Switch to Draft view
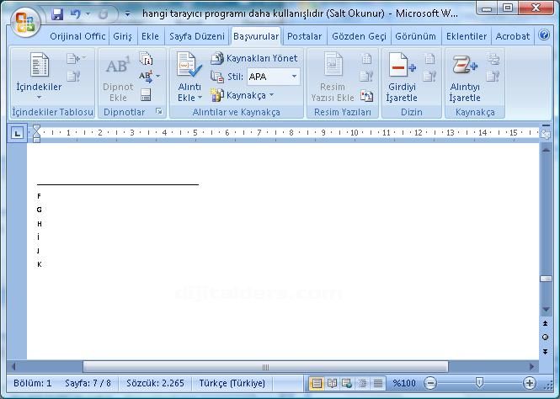Viewport: 560px width, 399px height. (378, 384)
